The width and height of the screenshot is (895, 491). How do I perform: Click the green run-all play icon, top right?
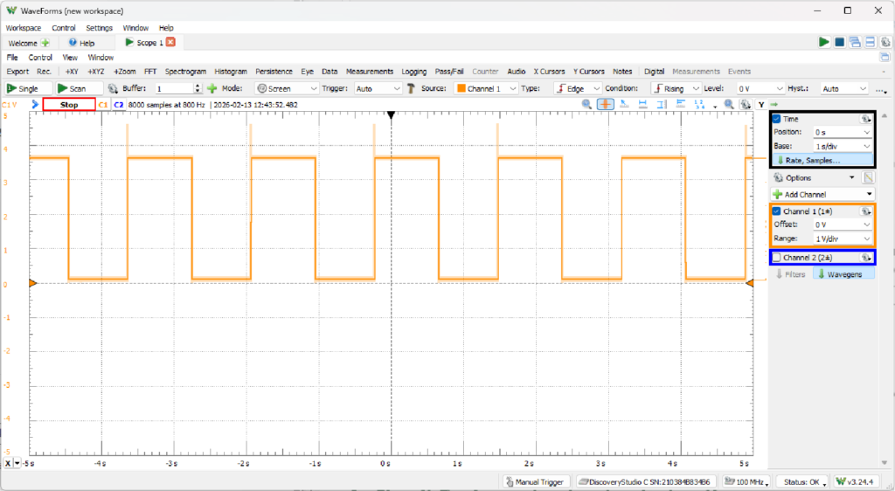[x=823, y=42]
